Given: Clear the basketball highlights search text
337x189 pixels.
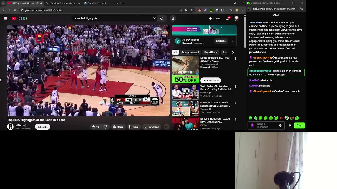Looking at the screenshot, I should (154, 18).
